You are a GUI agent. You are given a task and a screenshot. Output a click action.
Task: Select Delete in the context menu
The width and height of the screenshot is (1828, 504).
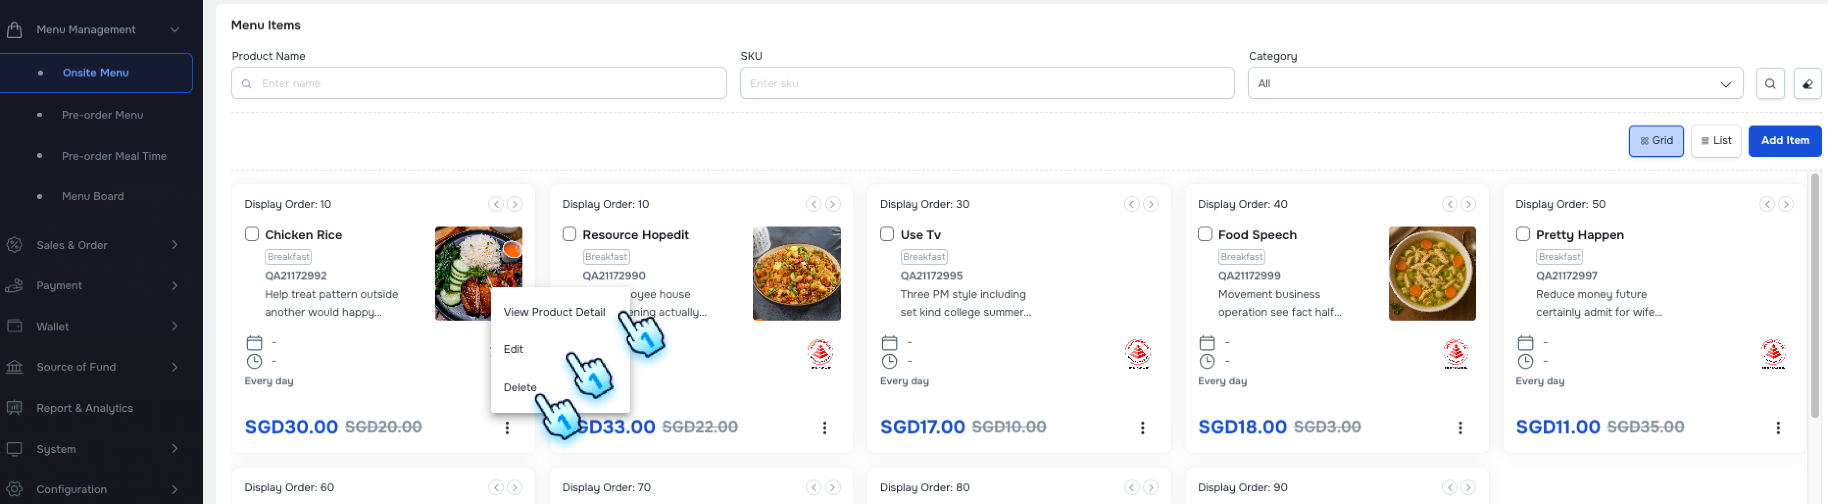pos(520,387)
